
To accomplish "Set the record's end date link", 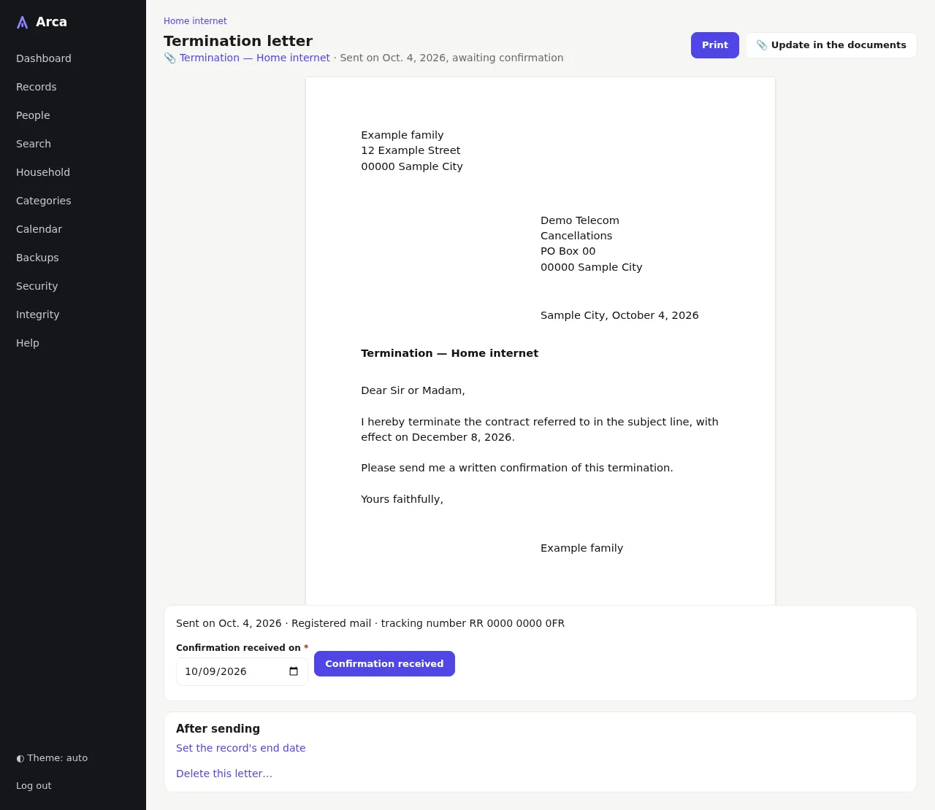I will (241, 748).
